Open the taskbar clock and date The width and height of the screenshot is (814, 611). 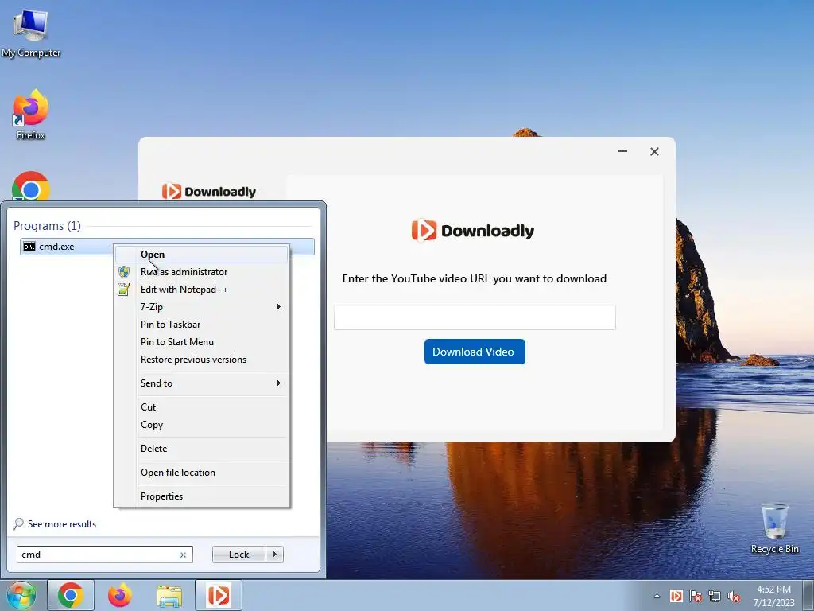click(773, 596)
